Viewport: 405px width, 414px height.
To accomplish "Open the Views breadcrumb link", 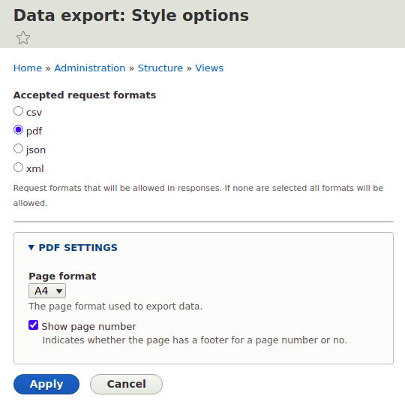I will (x=209, y=68).
